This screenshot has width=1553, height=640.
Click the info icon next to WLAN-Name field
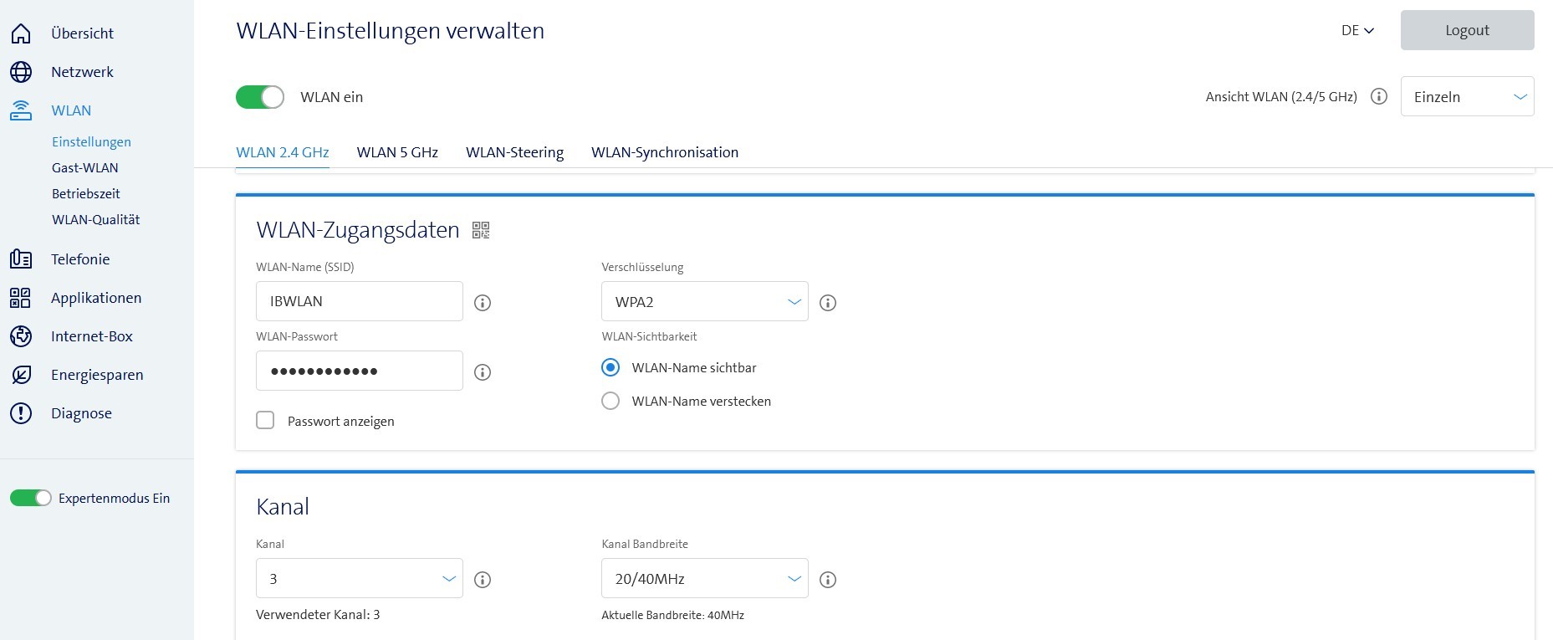pos(483,303)
